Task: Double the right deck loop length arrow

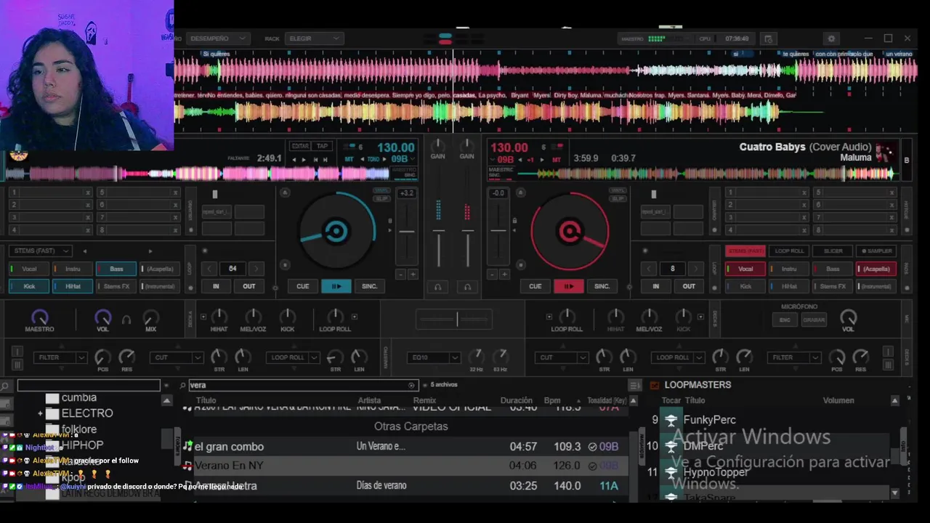Action: point(695,269)
